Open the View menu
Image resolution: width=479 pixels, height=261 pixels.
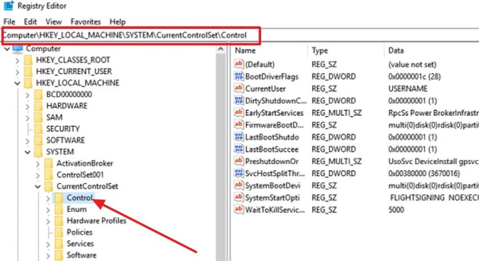tap(54, 22)
